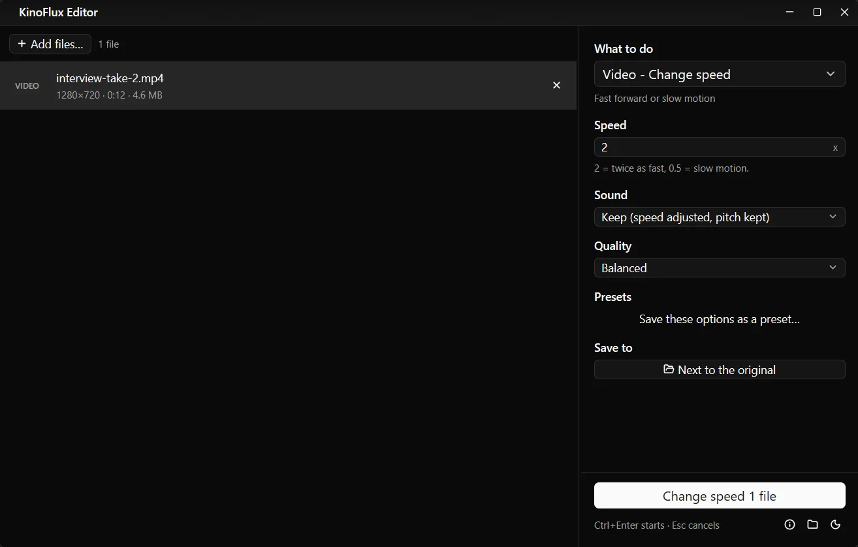Toggle dark mode moon icon
858x547 pixels.
(x=835, y=525)
